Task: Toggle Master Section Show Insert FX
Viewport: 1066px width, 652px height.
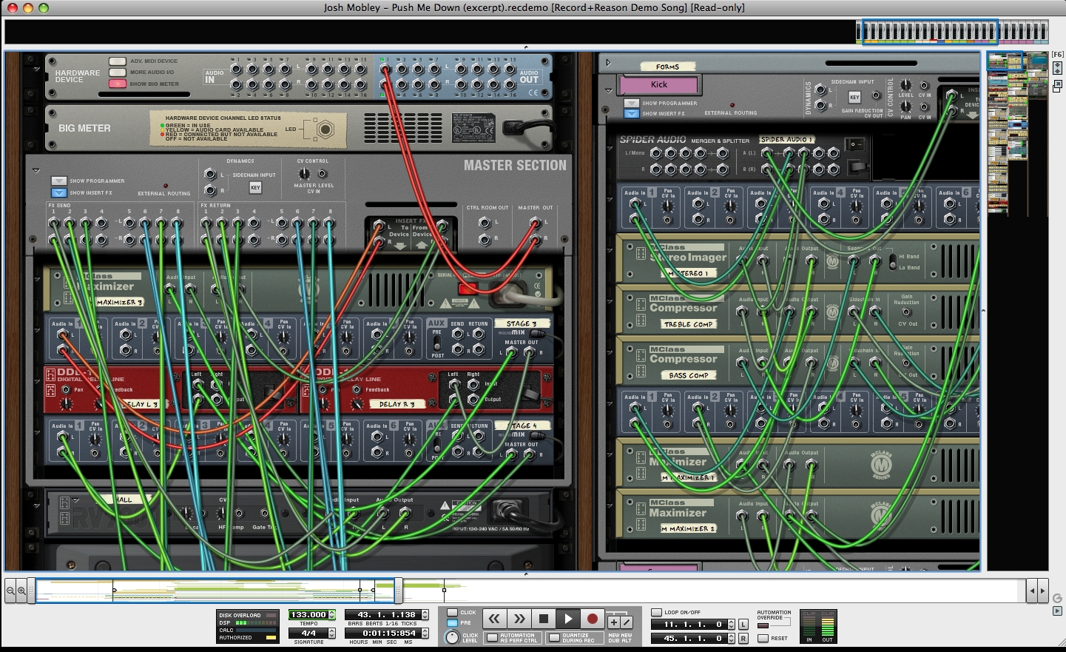Action: pos(59,193)
